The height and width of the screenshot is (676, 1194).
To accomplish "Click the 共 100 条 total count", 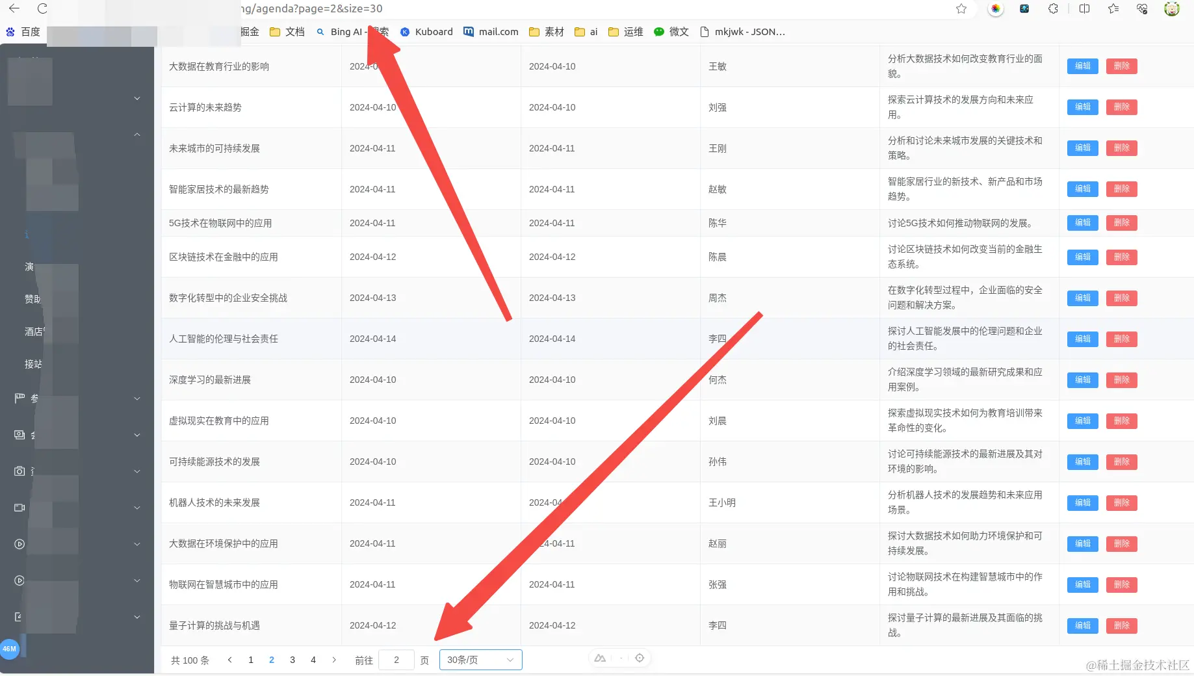I will click(190, 660).
